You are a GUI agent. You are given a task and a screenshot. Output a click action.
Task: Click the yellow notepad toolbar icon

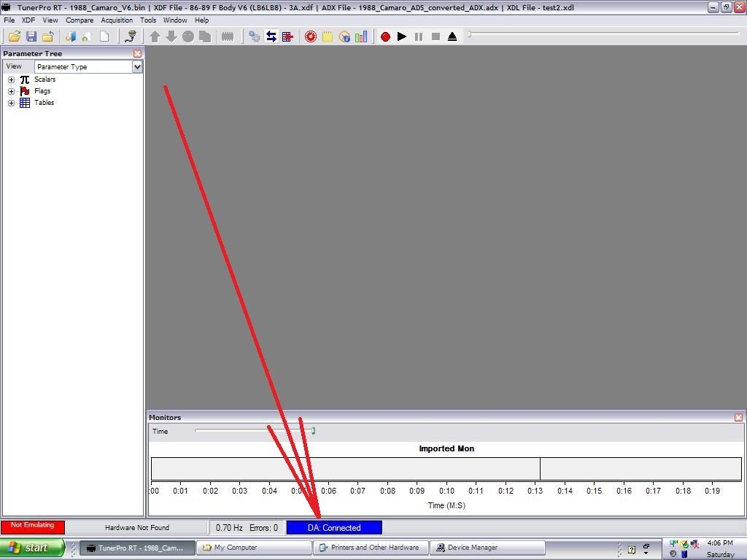point(328,36)
